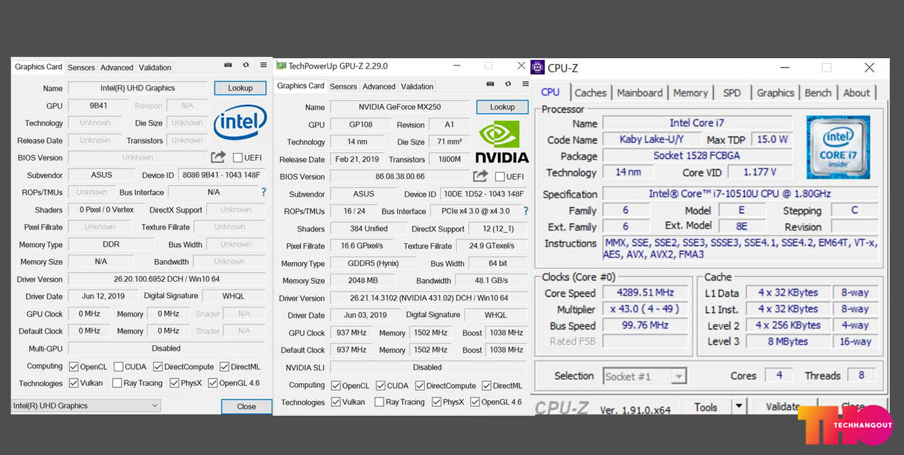Switch to Caches tab in CPU-Z
904x455 pixels.
(591, 93)
